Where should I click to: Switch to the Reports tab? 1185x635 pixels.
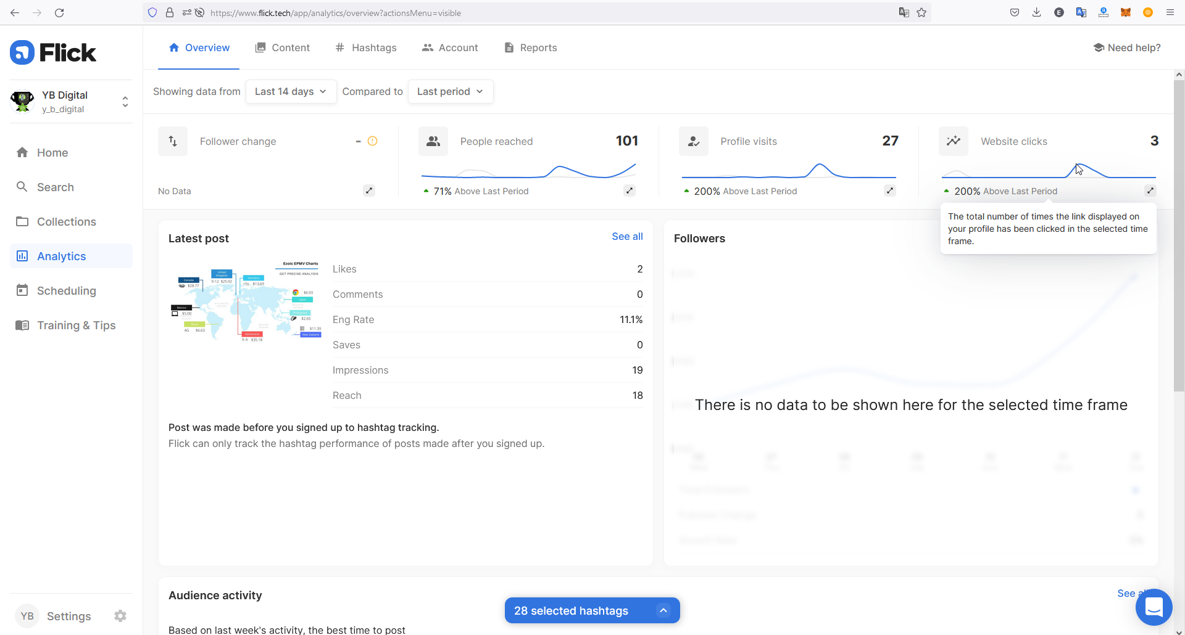pyautogui.click(x=531, y=47)
